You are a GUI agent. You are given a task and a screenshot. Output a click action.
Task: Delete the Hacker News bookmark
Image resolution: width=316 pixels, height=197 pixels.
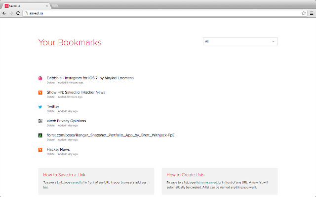[50, 154]
